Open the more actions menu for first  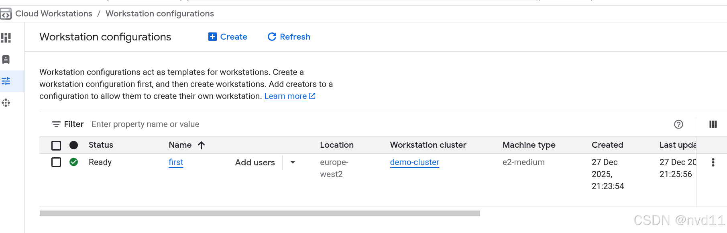(x=713, y=162)
